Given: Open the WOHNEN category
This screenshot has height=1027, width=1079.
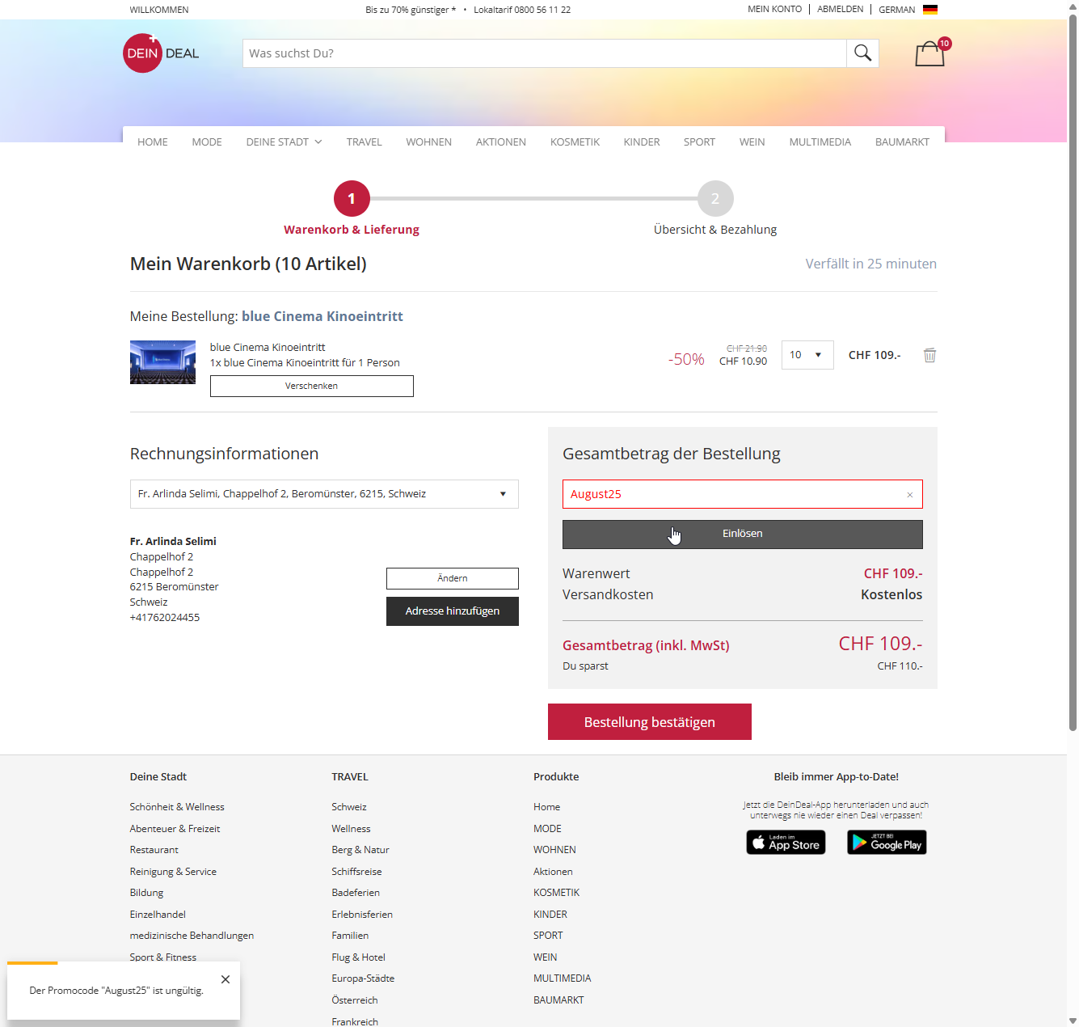Looking at the screenshot, I should [x=429, y=142].
